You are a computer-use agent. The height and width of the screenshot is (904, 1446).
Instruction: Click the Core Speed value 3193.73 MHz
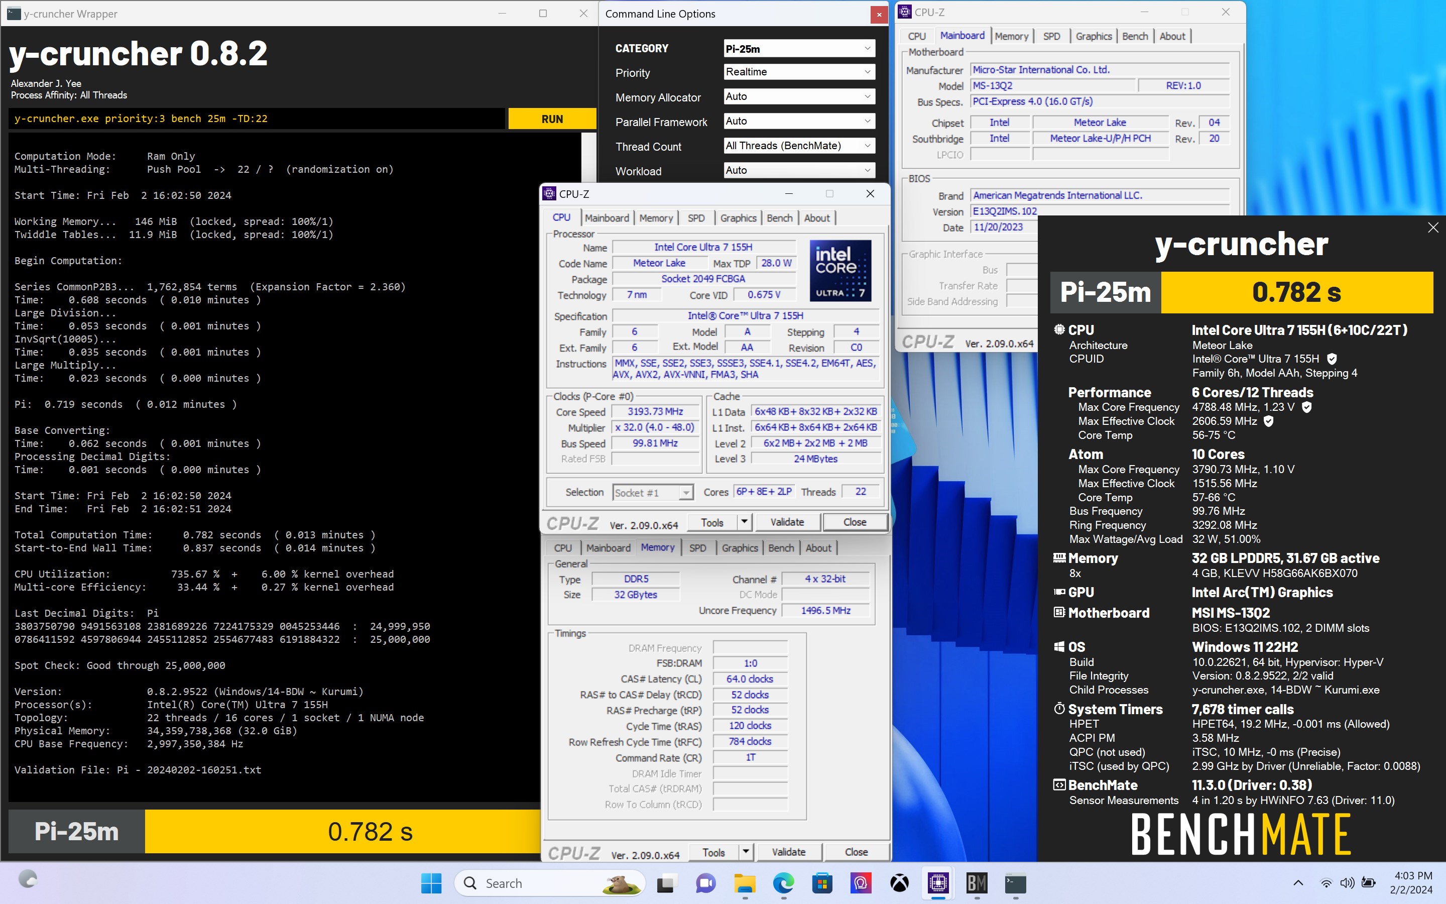pyautogui.click(x=655, y=412)
